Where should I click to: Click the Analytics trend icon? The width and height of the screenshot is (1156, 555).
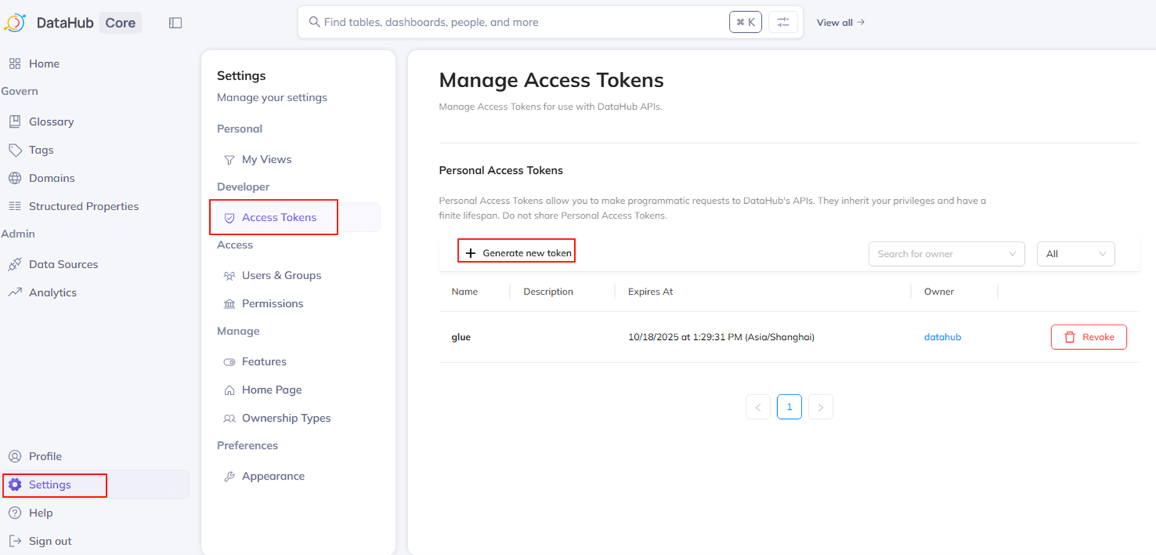coord(15,293)
